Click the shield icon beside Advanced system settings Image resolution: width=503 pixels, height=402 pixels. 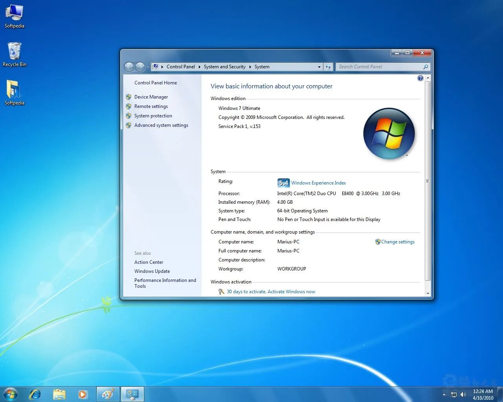point(129,125)
